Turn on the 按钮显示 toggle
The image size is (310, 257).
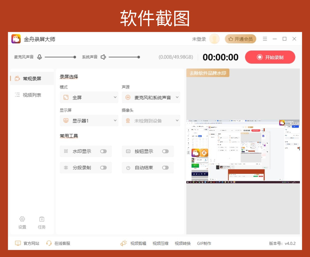click(x=165, y=151)
